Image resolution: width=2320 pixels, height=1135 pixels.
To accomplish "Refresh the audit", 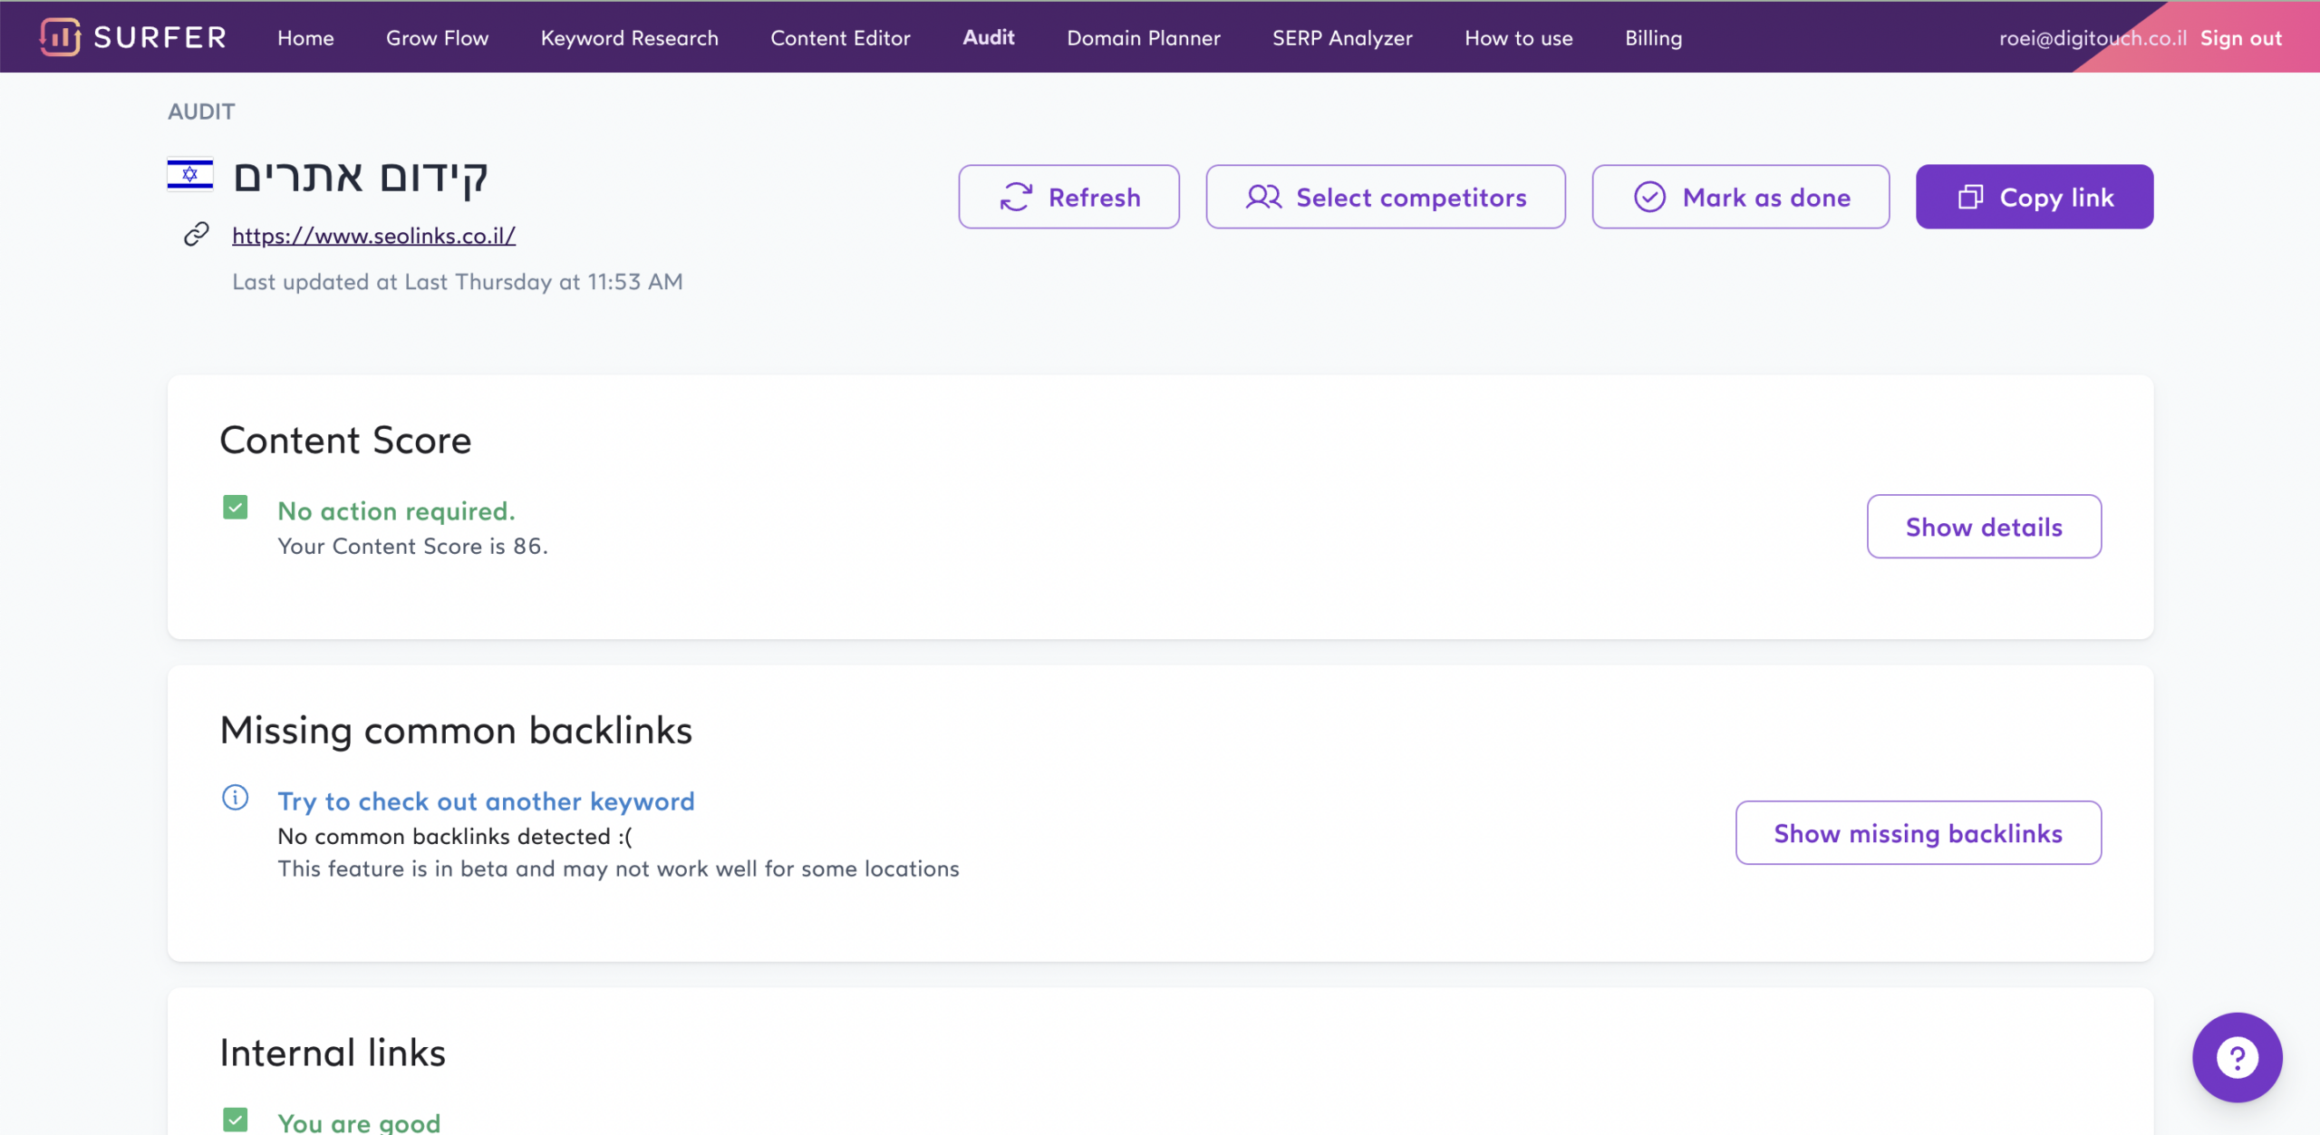I will 1069,197.
